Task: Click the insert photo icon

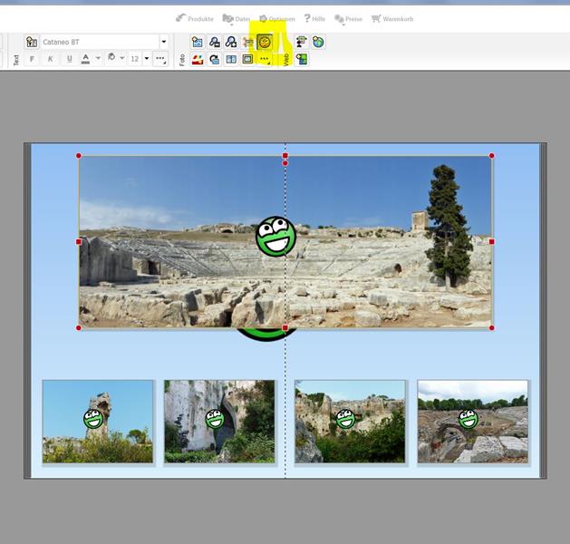Action: 197,43
